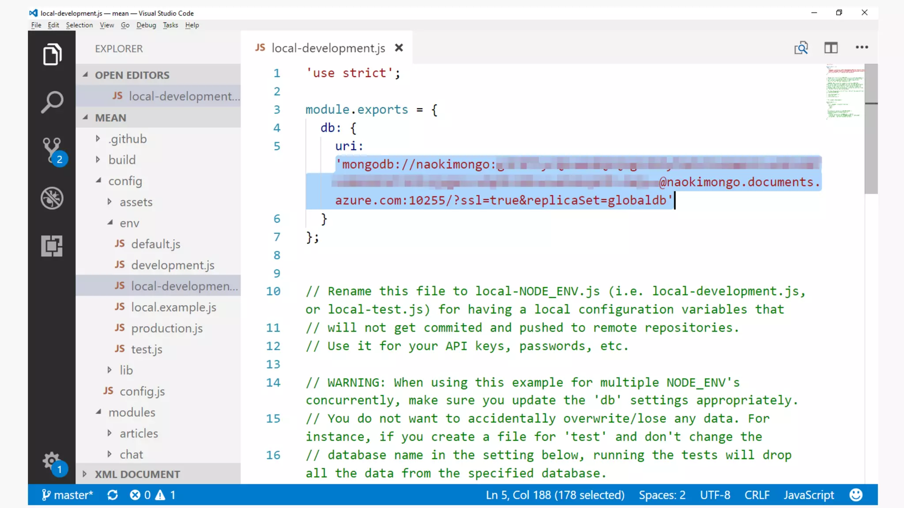Open the Explorer view in activity bar
Screen dimensions: 904x508
pos(52,54)
